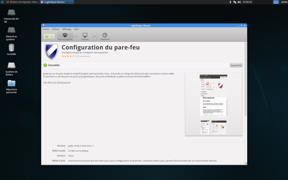Click the Configuration du pare-feu title

click(100, 48)
